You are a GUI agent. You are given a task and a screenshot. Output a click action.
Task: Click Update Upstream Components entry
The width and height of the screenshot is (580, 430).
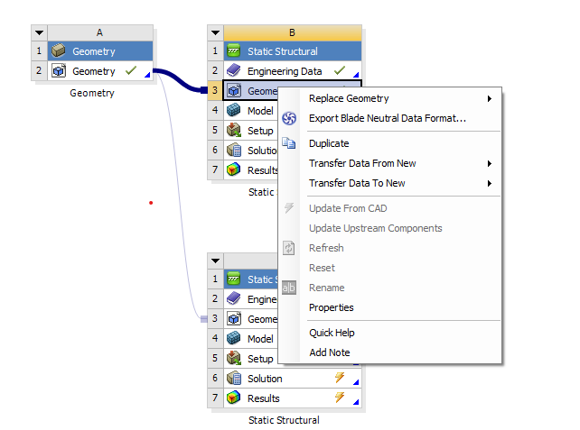pos(390,228)
